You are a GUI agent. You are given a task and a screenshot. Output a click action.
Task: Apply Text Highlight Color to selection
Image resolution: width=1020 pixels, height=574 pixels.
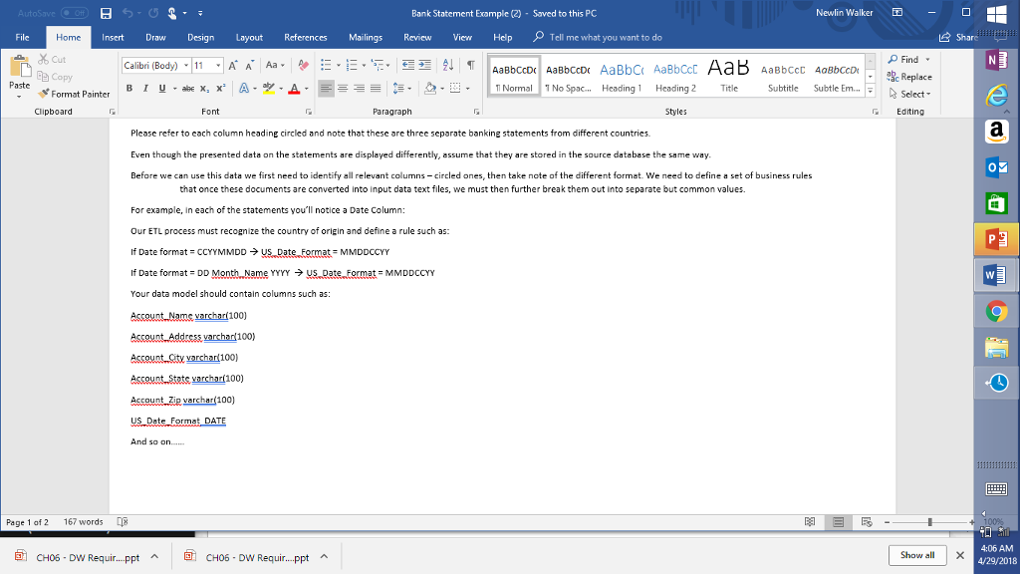tap(270, 89)
